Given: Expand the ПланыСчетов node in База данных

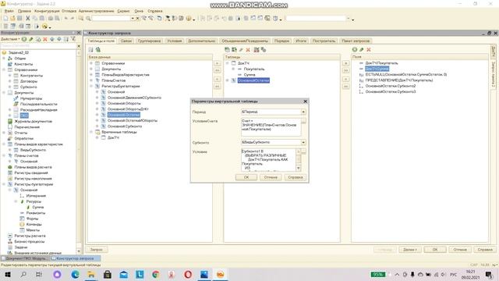Looking at the screenshot, I should click(91, 80).
